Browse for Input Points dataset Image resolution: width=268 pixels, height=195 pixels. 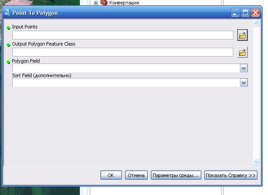[x=243, y=35]
